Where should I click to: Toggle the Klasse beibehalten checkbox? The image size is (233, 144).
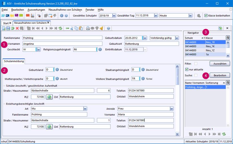(206, 16)
